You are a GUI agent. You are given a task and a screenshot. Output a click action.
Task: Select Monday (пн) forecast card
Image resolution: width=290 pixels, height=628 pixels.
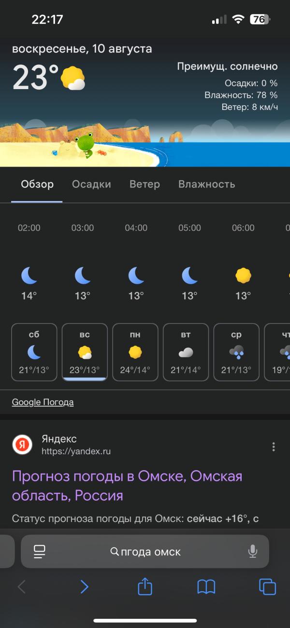[x=135, y=352]
